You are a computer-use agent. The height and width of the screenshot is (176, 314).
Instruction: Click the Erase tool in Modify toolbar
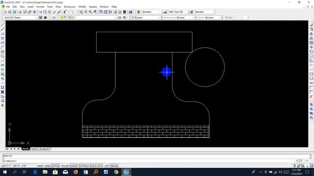[x=311, y=25]
